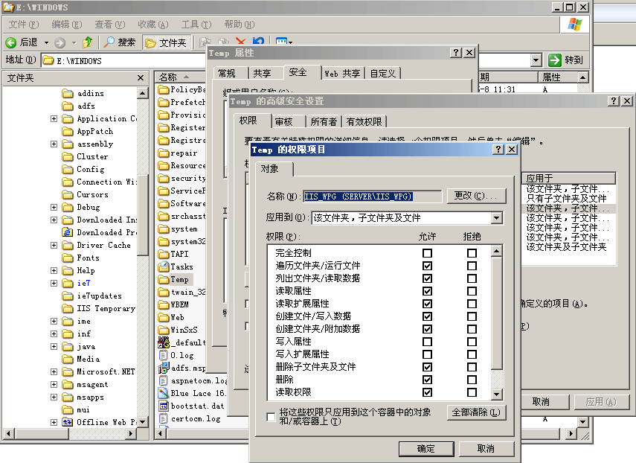Image resolution: width=636 pixels, height=463 pixels.
Task: Click the red Delete X toolbar icon
Action: (x=240, y=41)
